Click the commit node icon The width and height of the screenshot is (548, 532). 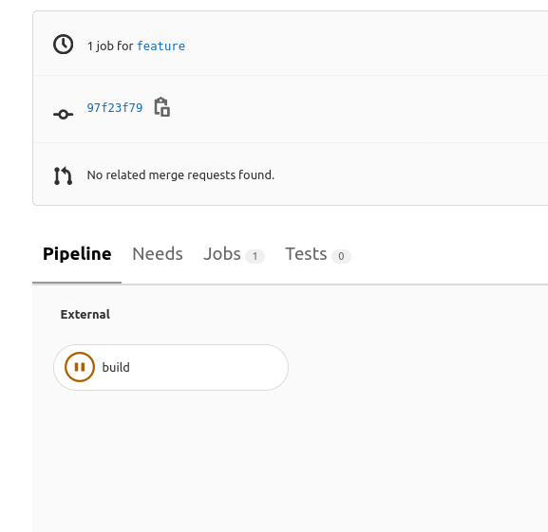click(64, 115)
